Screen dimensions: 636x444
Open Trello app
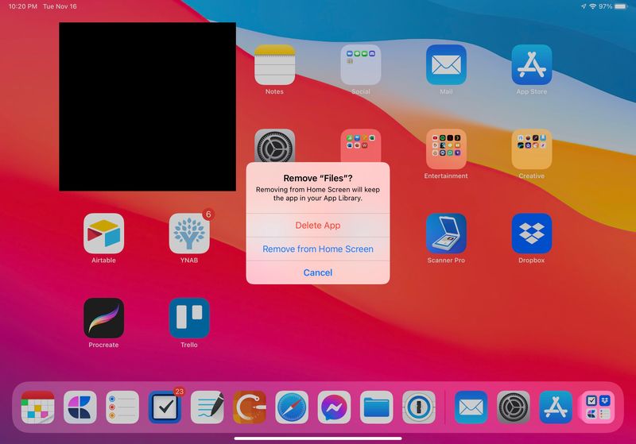(x=189, y=318)
